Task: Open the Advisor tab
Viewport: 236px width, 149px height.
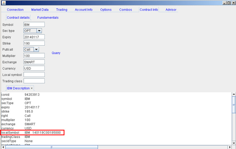Action: tap(171, 10)
